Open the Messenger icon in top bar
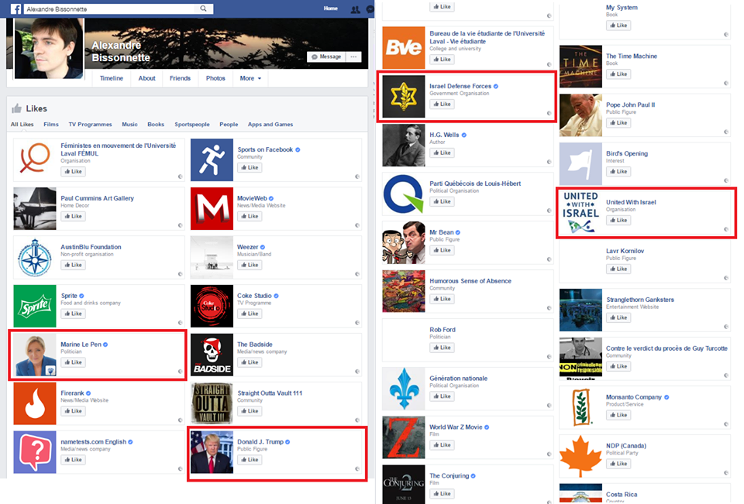The image size is (744, 504). click(370, 9)
